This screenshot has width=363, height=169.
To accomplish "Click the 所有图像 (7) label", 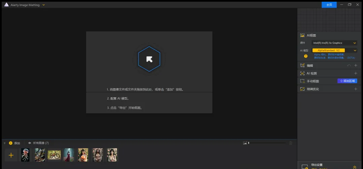I will [x=41, y=143].
